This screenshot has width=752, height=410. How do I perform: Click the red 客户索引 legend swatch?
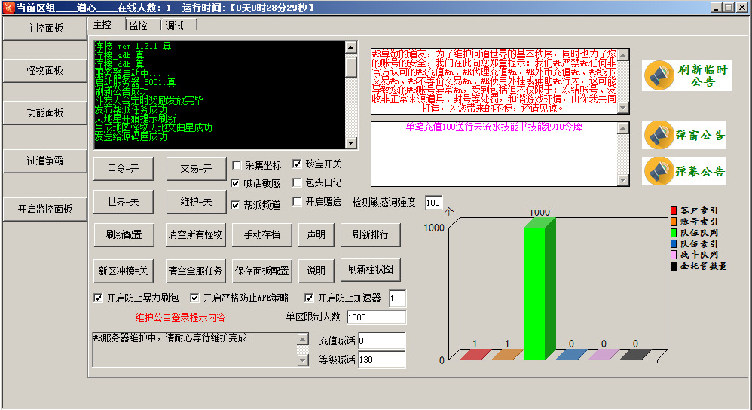(674, 210)
